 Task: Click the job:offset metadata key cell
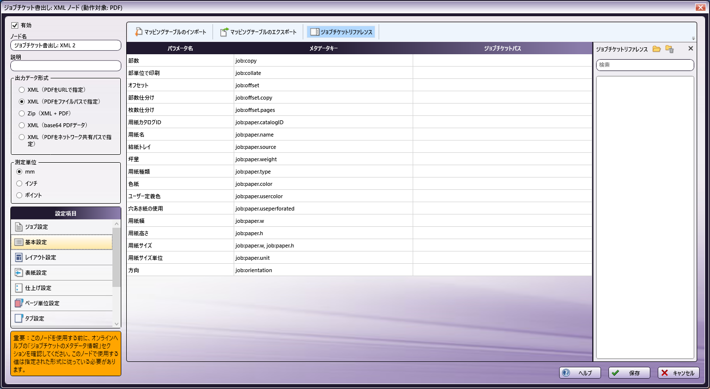click(x=323, y=85)
